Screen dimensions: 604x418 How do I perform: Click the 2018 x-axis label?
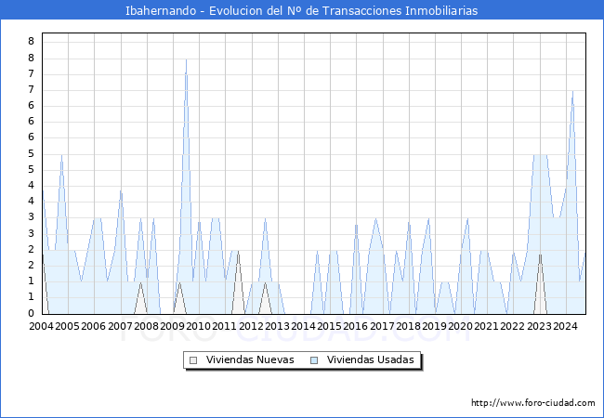click(x=408, y=326)
